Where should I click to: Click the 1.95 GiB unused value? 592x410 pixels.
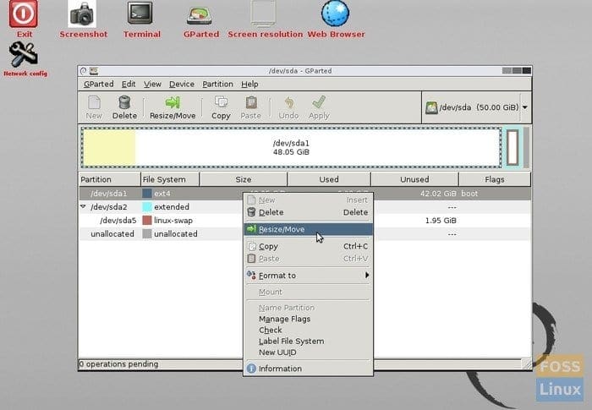click(441, 221)
